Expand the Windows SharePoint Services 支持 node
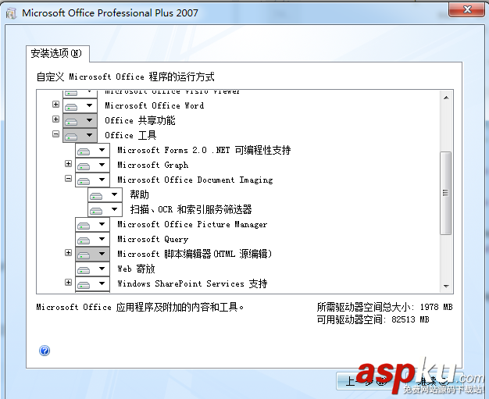 (68, 283)
